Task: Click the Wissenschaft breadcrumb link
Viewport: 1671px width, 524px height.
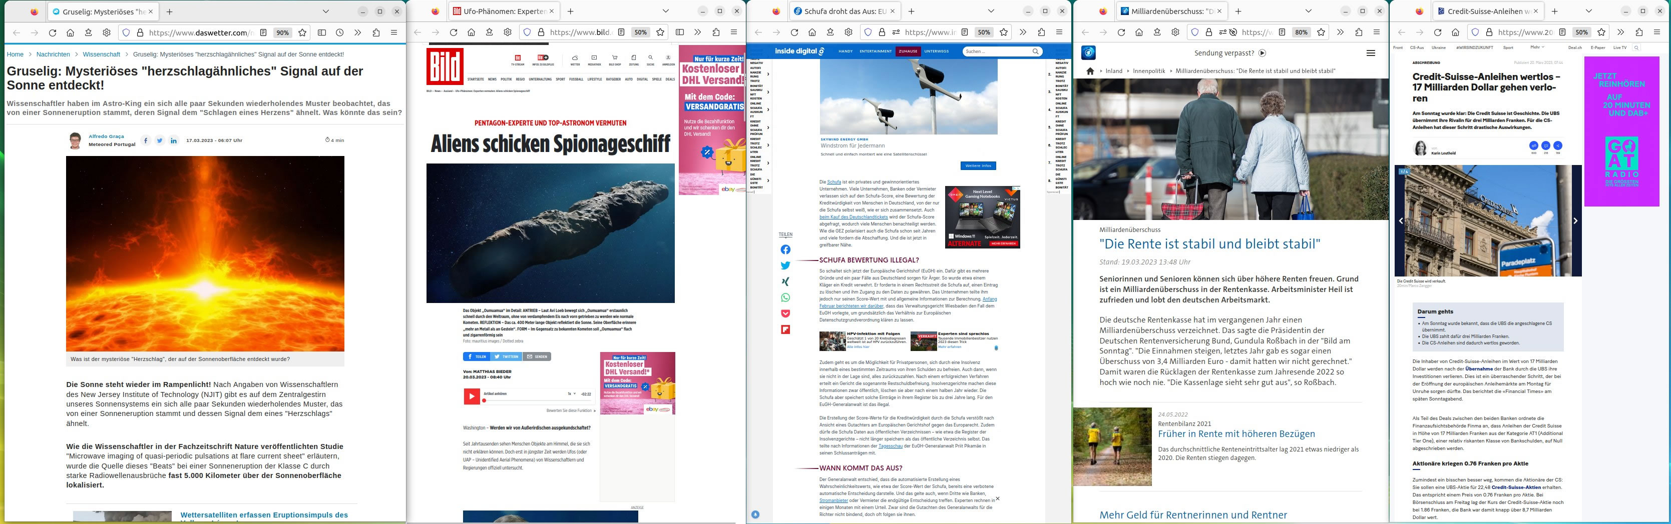Action: click(101, 54)
